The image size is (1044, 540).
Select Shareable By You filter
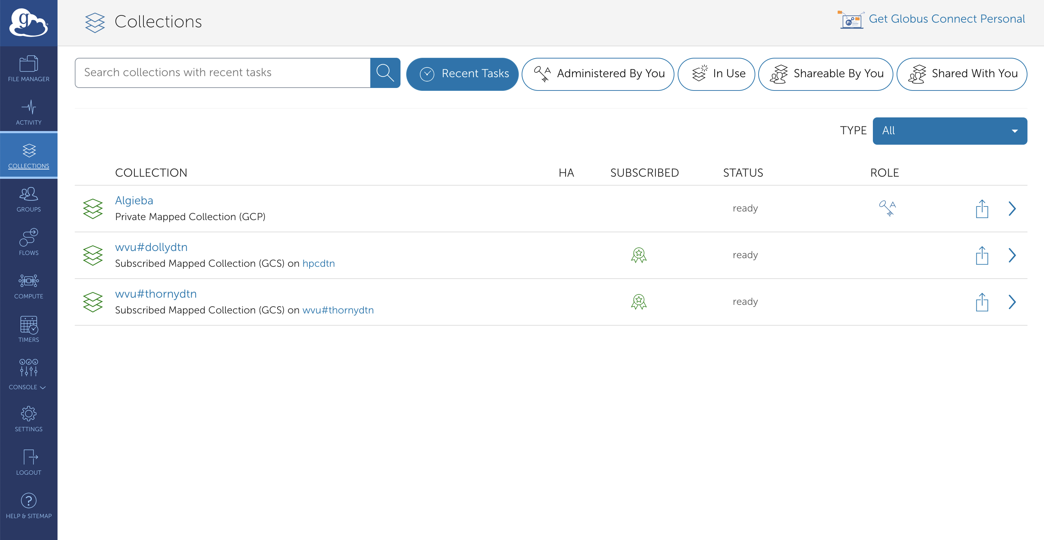[825, 74]
